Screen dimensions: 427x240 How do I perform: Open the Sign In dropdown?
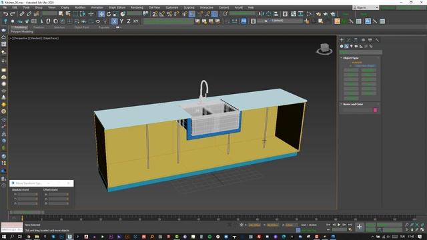coord(366,7)
